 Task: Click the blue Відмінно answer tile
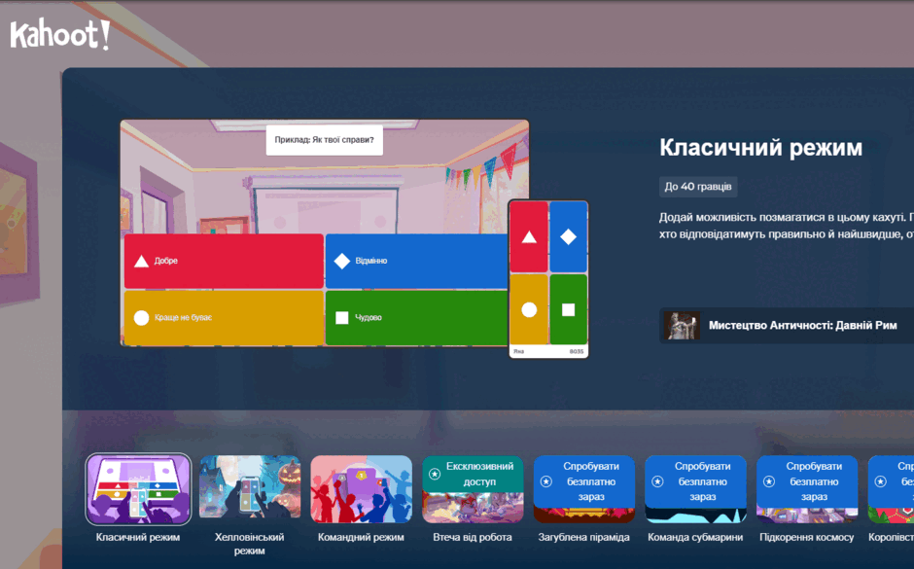417,261
